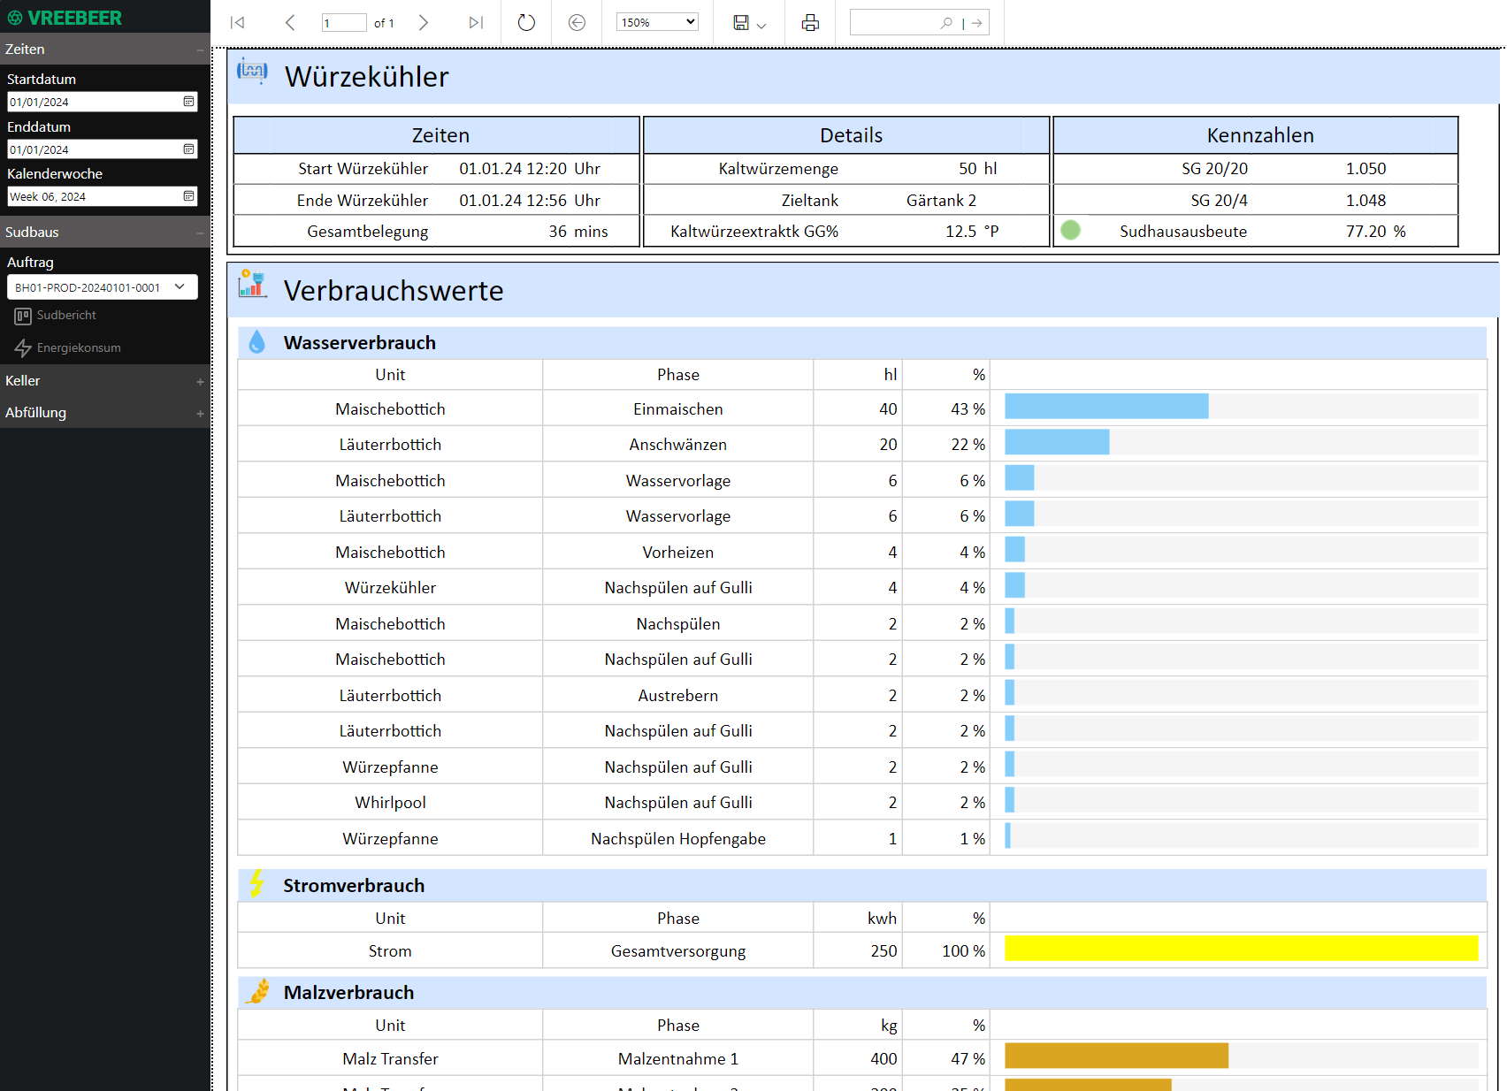Open the 150% zoom level dropdown

pyautogui.click(x=657, y=23)
